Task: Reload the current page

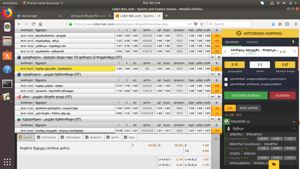Action: (33, 24)
